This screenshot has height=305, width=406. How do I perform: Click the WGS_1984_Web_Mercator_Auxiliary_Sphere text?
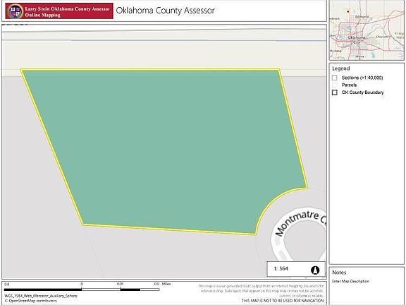41,296
